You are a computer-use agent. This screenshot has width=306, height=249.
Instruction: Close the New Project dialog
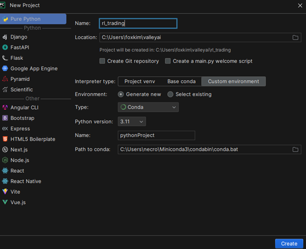tap(300, 6)
